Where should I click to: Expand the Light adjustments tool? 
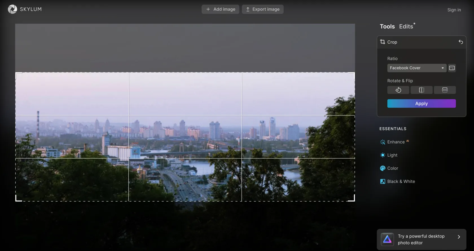coord(392,155)
